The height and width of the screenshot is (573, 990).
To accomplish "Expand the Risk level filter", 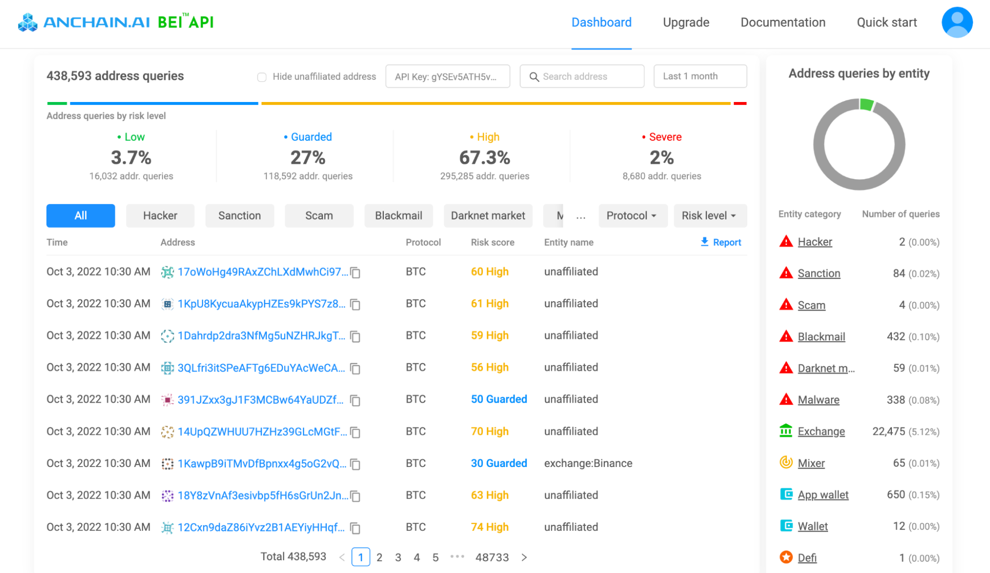I will [710, 215].
